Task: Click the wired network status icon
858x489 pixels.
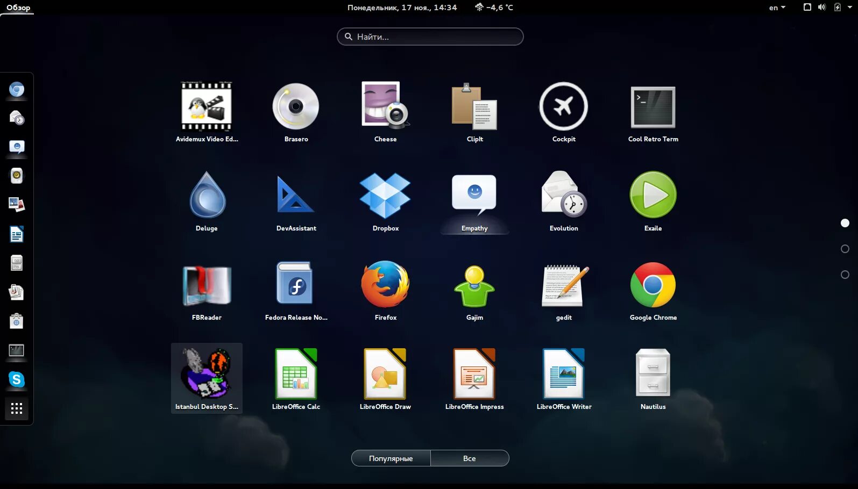Action: pos(807,7)
